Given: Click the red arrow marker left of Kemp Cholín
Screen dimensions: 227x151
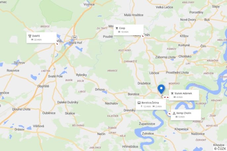Looking at the screenshot, I should point(169,114).
